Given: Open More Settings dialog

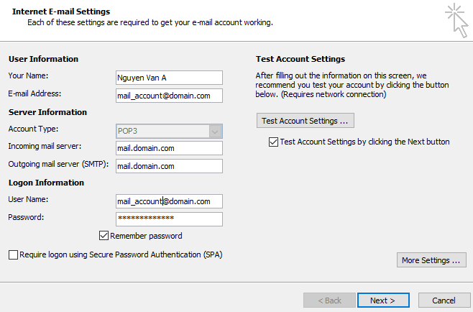Looking at the screenshot, I should (x=431, y=260).
